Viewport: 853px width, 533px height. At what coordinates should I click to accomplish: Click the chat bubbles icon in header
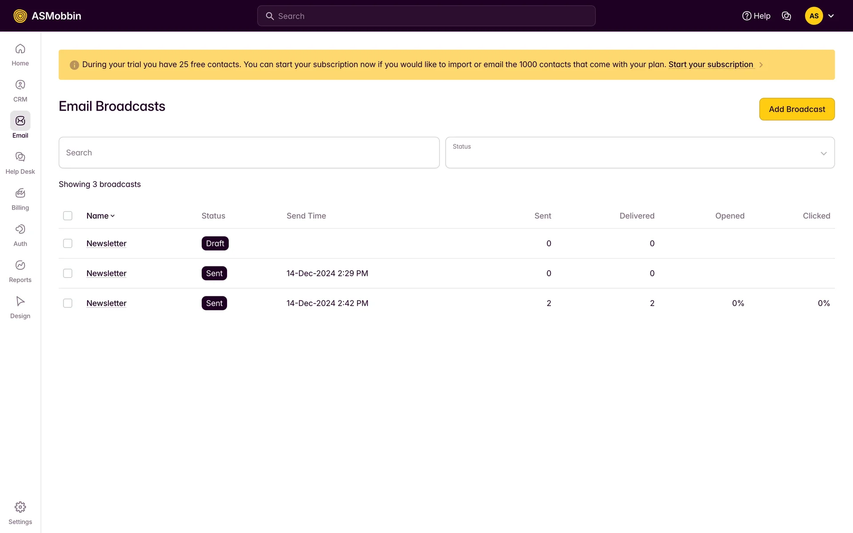pos(786,16)
